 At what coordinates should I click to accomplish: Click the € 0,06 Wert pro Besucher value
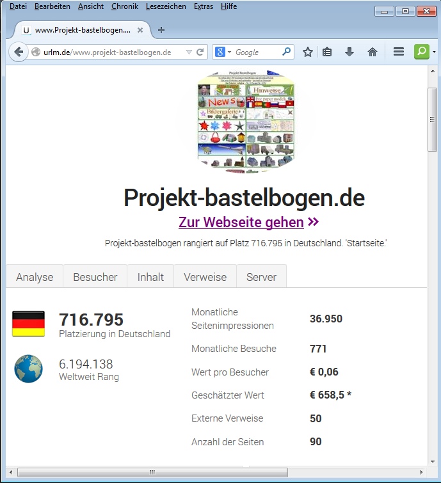[324, 372]
